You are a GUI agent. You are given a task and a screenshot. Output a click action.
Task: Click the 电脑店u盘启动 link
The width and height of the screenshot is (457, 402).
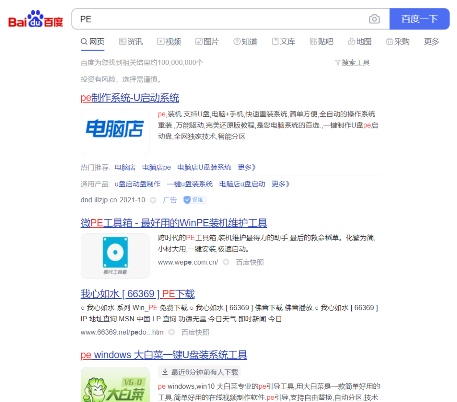tap(242, 184)
